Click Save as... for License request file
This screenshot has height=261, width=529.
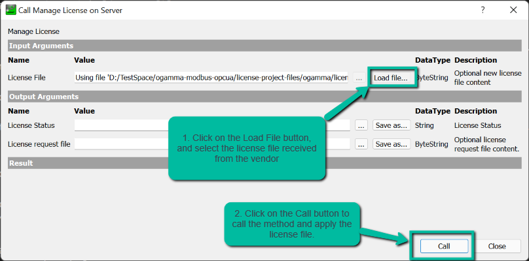pos(391,144)
